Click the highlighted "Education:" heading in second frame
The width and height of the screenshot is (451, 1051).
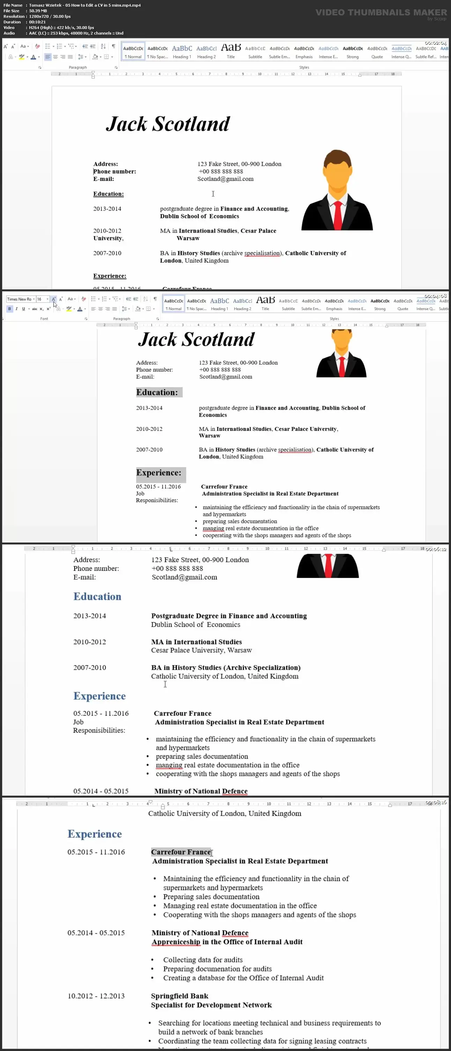(157, 392)
